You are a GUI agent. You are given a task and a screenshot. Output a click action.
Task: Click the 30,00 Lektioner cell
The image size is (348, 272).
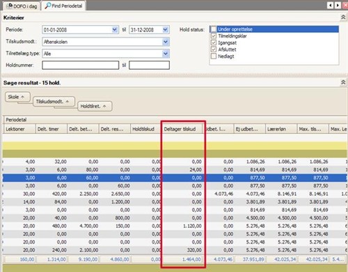tap(19, 194)
